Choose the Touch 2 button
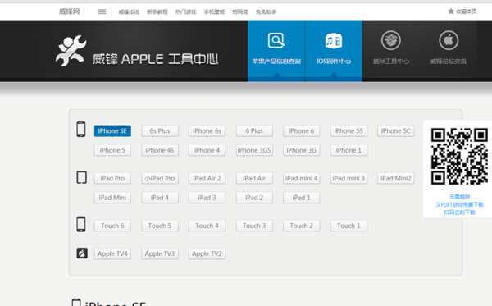Viewport: 492px width, 306px height. coord(301,226)
